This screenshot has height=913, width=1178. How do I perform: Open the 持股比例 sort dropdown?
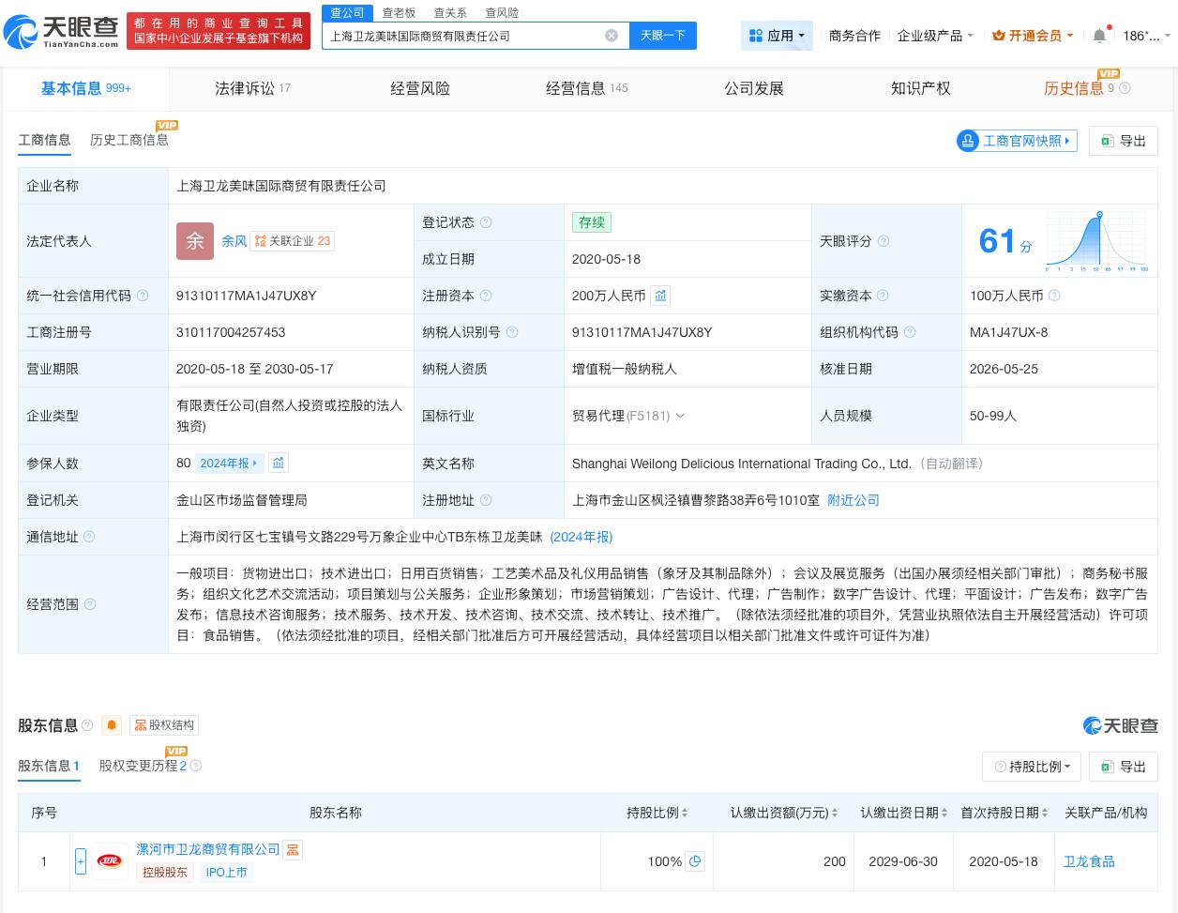tap(1032, 767)
